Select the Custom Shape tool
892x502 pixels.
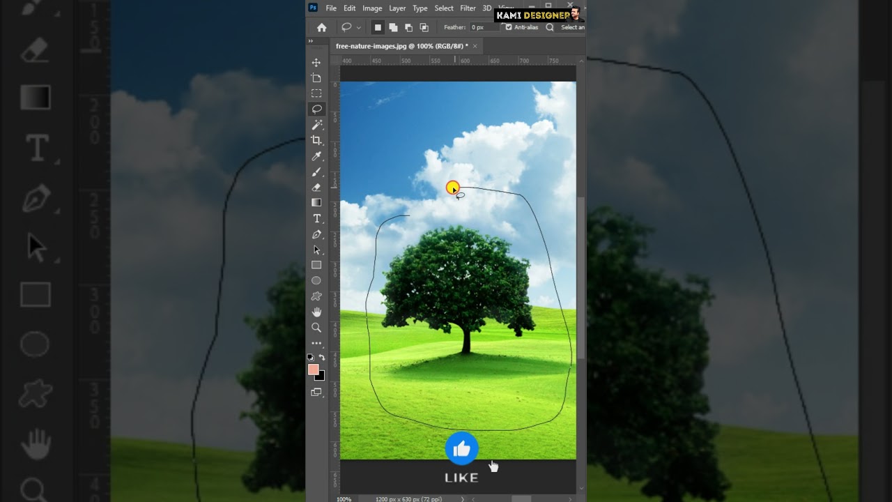tap(316, 296)
